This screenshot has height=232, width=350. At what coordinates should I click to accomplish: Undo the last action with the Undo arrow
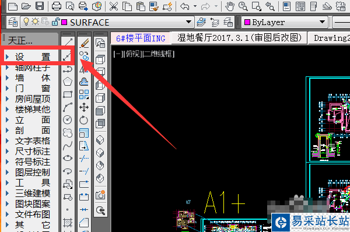(185, 6)
